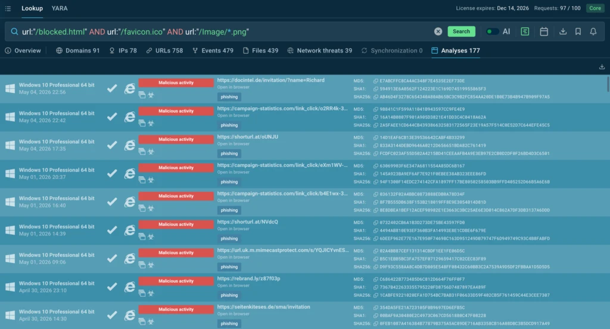Image resolution: width=610 pixels, height=329 pixels.
Task: Select "May 01, 2026 20:37" date text
Action: pos(42,177)
